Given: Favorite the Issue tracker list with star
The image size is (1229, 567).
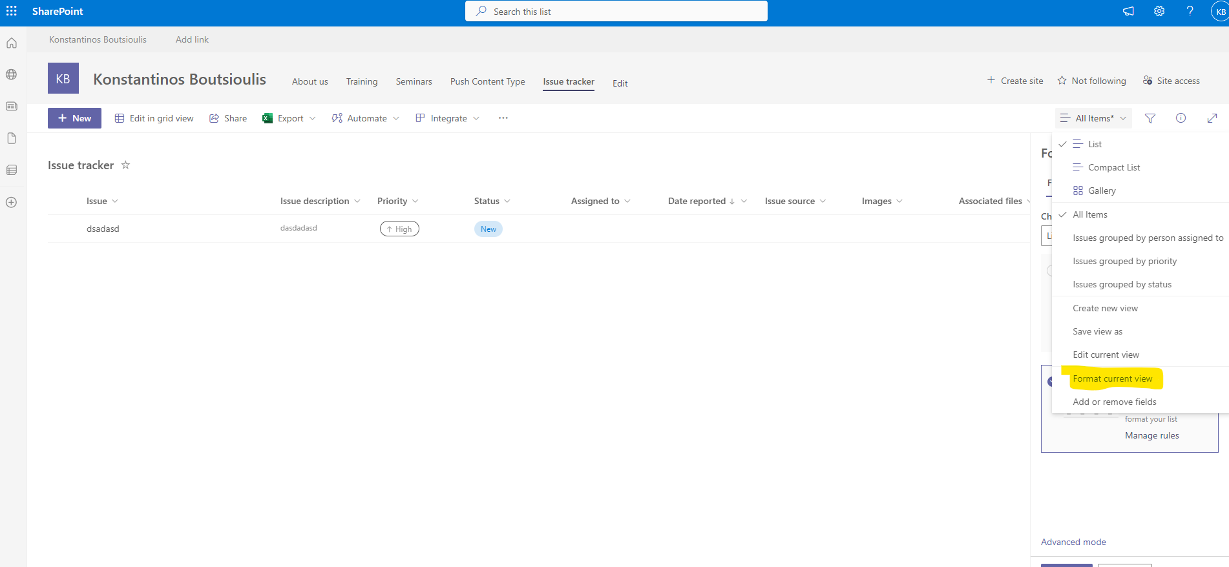Looking at the screenshot, I should click(x=126, y=165).
